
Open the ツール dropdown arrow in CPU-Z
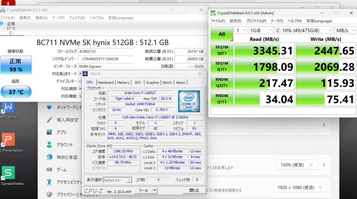coord(155,190)
